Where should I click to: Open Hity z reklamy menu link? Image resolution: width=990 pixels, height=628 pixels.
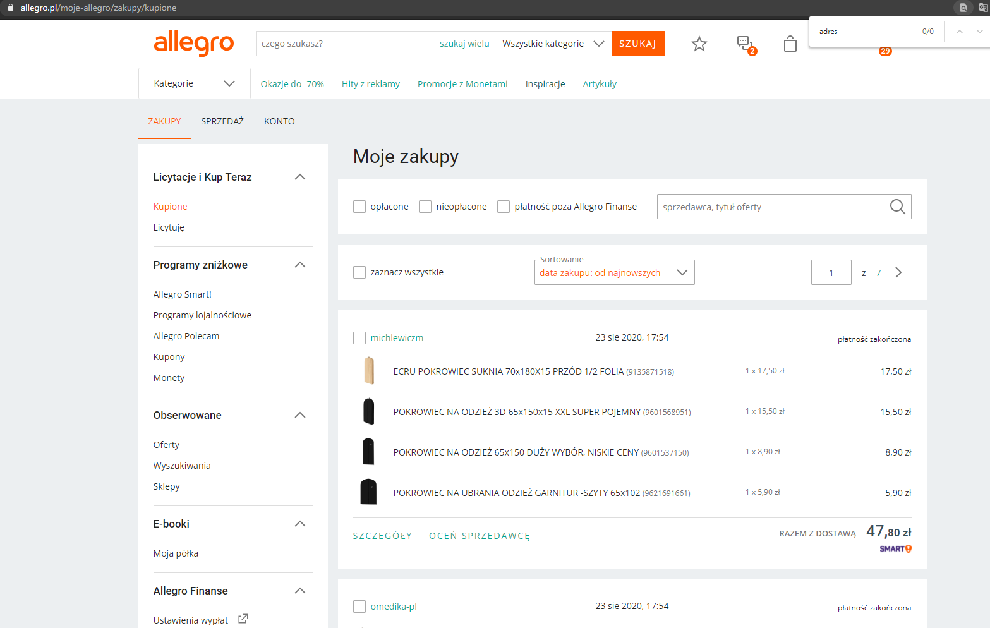click(x=371, y=84)
